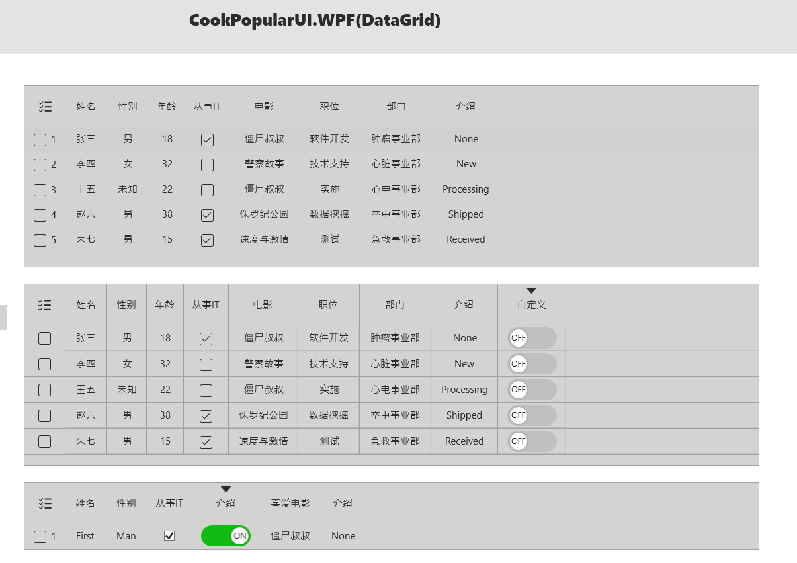Turn on the OFF switch in the 张三 row
797x563 pixels.
(x=531, y=337)
